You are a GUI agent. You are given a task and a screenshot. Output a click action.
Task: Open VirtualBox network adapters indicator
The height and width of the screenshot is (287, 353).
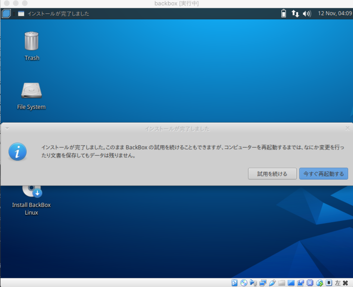(x=263, y=283)
